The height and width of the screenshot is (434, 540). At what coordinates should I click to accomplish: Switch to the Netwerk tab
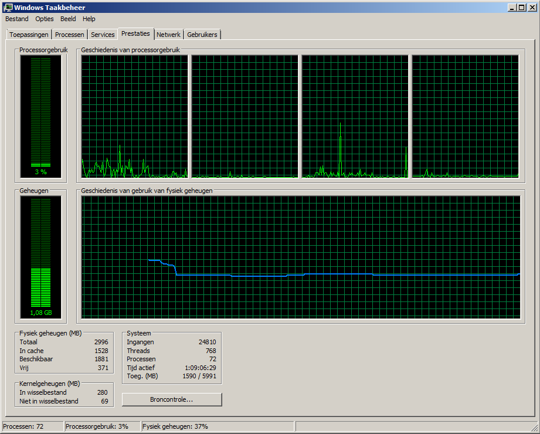click(x=168, y=35)
